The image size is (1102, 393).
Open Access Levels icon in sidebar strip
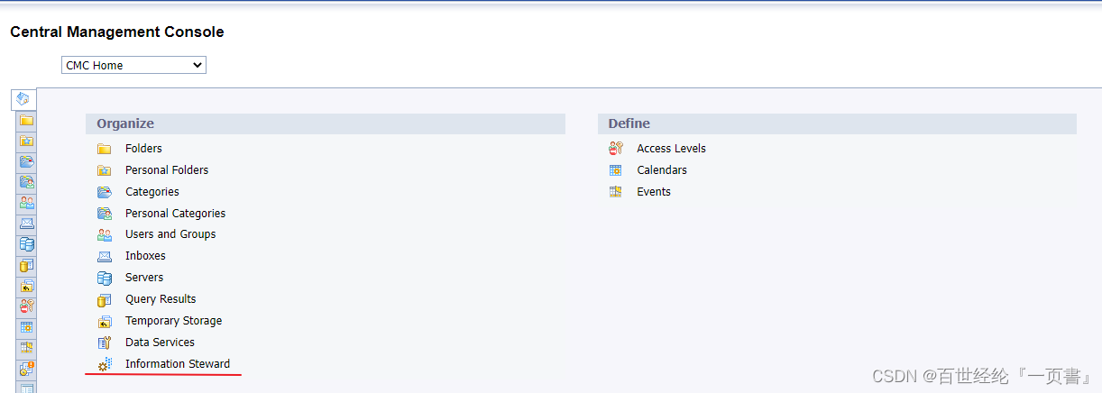click(27, 306)
